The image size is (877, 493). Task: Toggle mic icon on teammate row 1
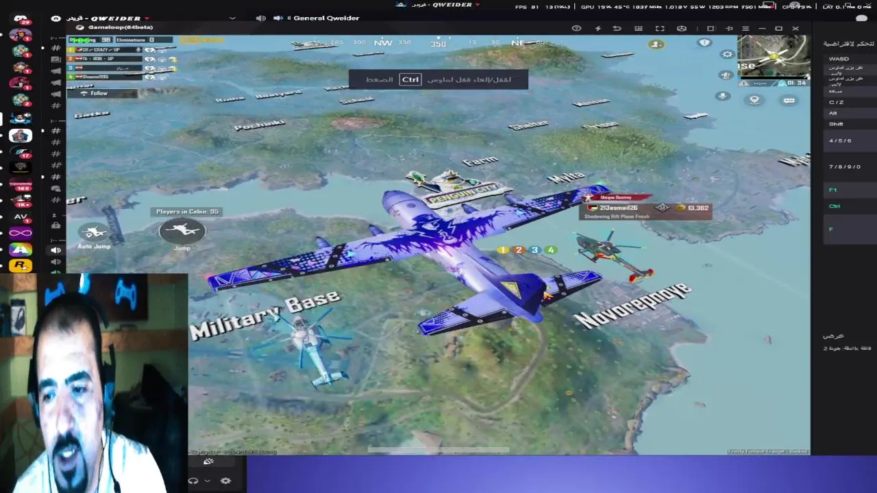[139, 50]
